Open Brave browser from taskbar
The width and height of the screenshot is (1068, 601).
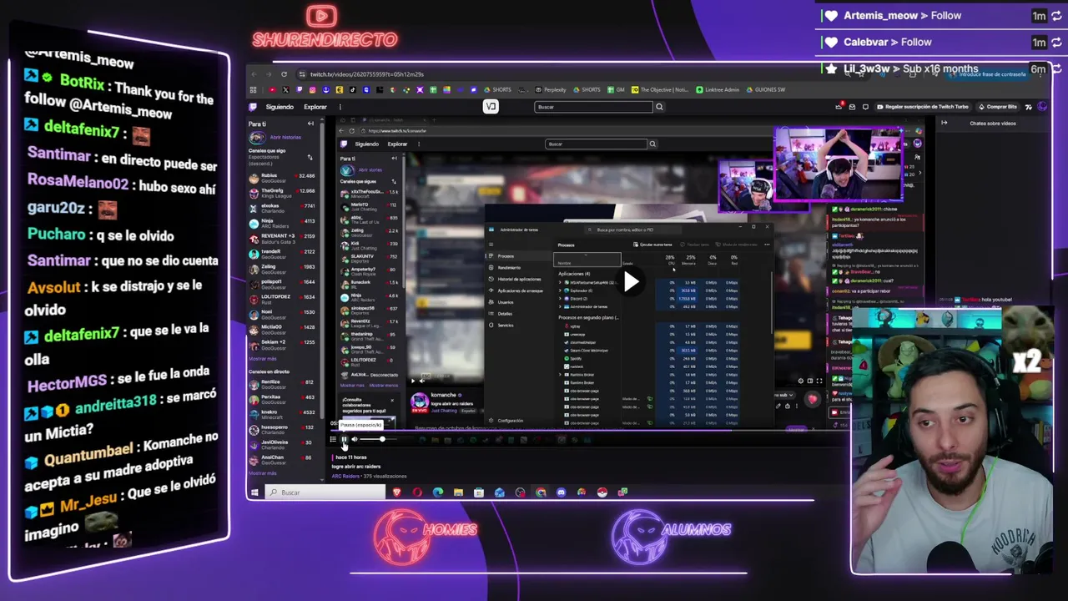[x=397, y=492]
